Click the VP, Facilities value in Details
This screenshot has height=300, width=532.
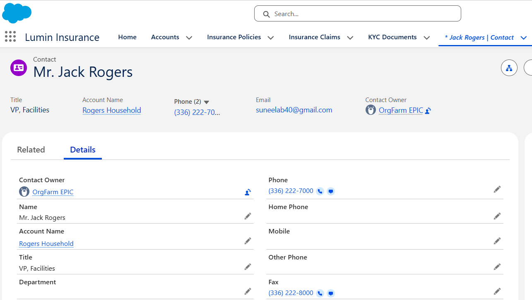point(37,269)
